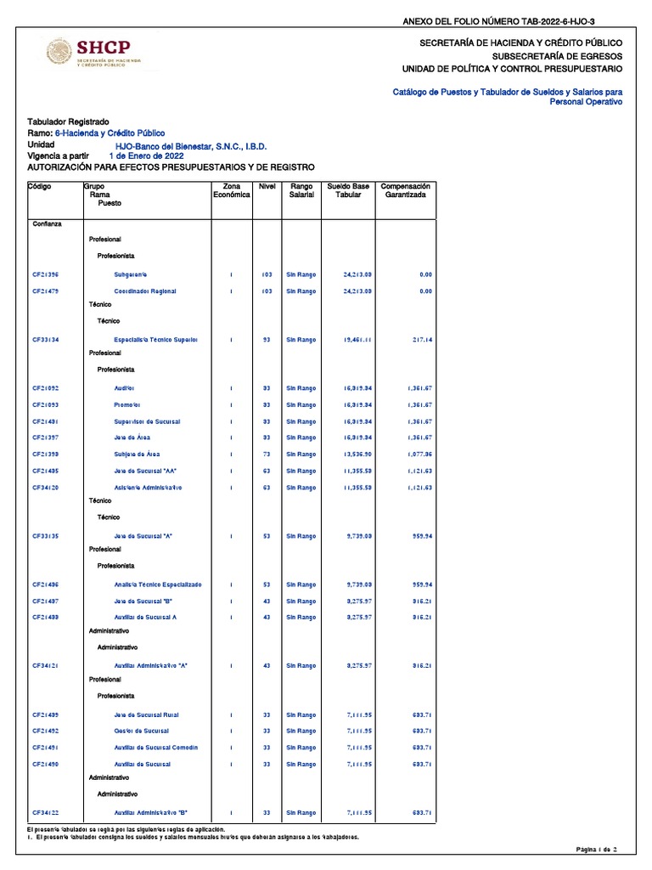The height and width of the screenshot is (870, 652).
Task: Click 'Jefe de Sucursal "A"' job title
Action: tap(143, 537)
